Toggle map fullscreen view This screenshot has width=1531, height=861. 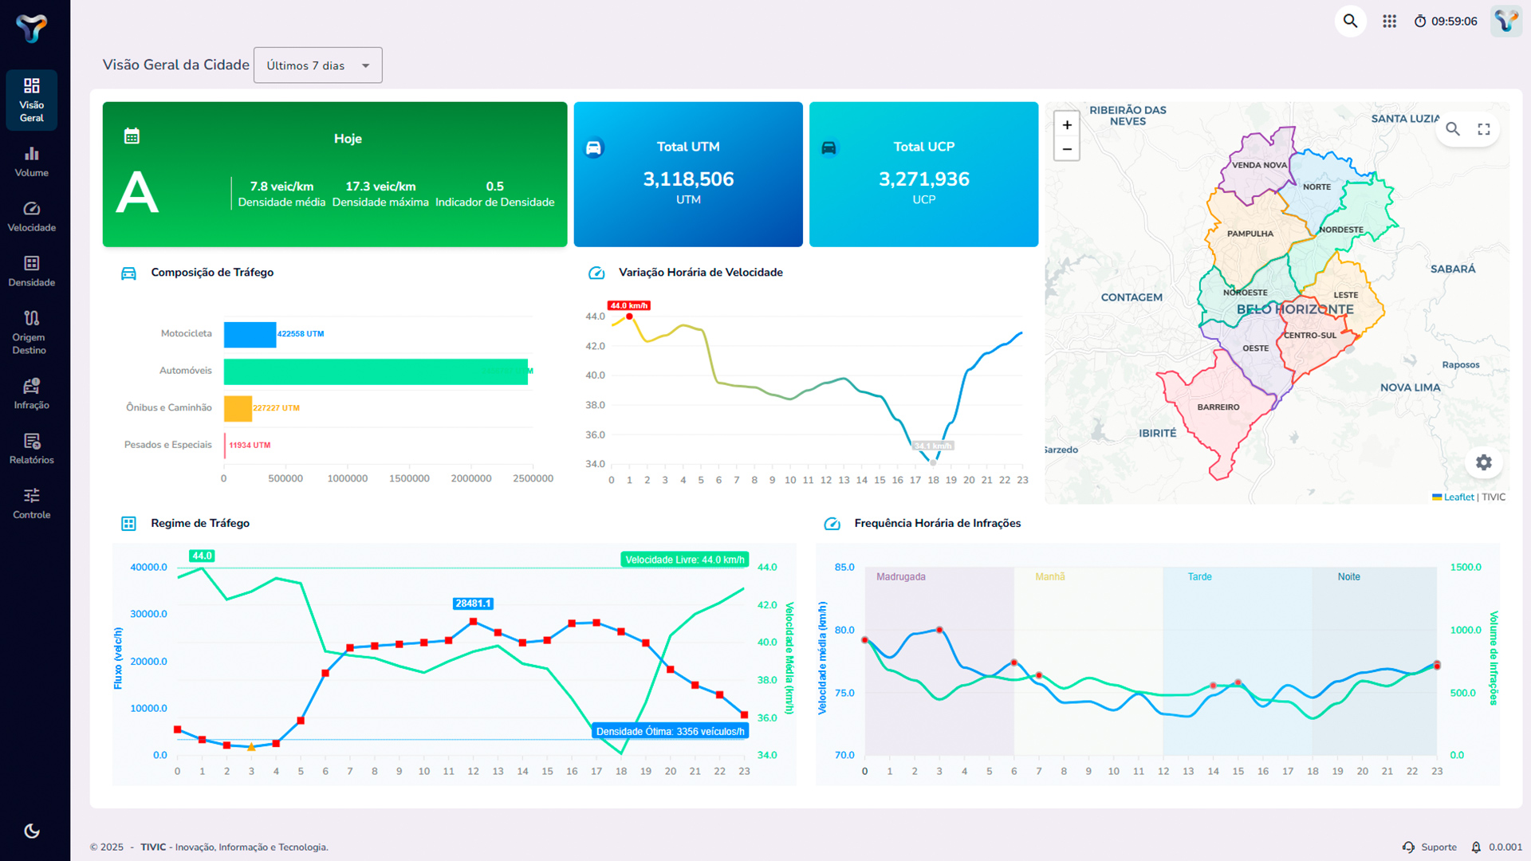(x=1484, y=129)
